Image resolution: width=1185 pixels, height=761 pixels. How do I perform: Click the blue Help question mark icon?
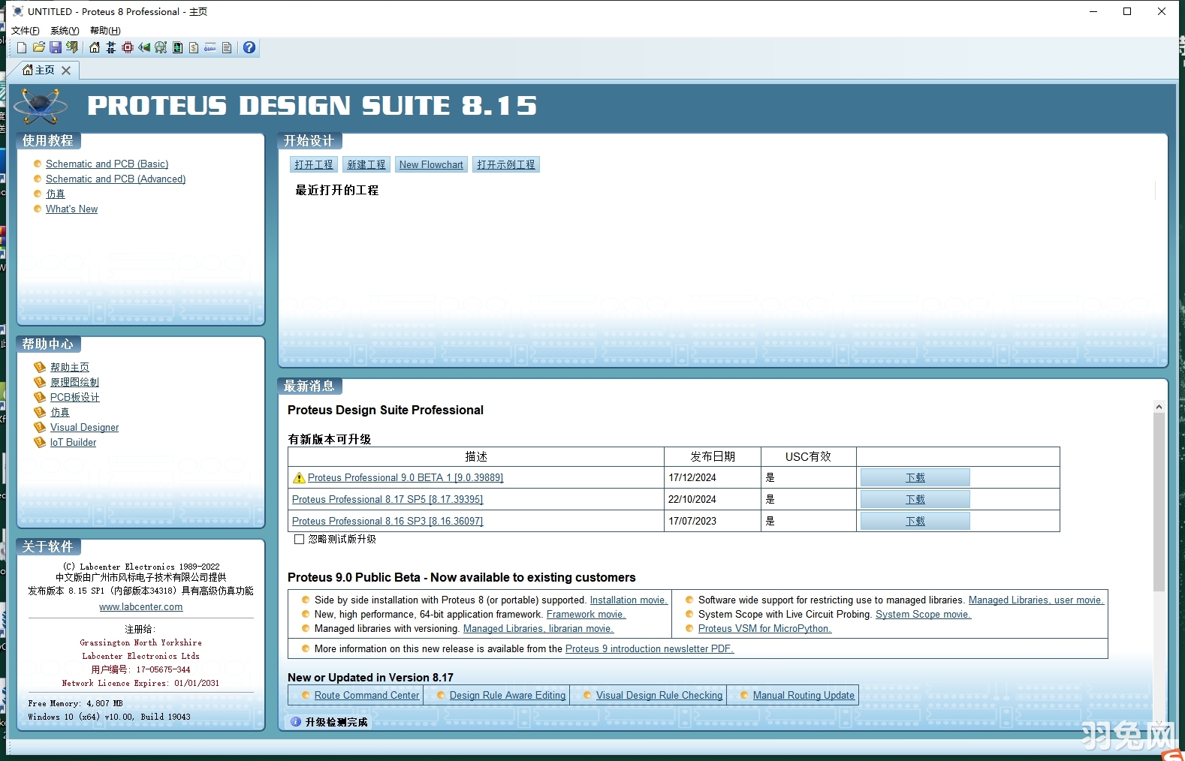249,48
